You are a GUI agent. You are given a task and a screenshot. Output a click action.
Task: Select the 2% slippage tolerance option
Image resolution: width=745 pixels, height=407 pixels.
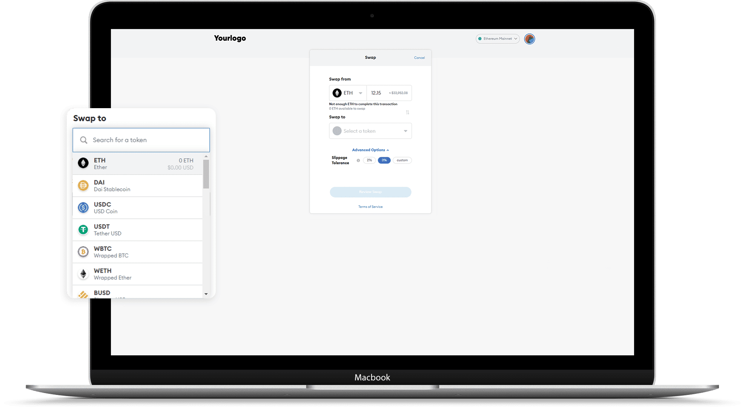click(369, 160)
